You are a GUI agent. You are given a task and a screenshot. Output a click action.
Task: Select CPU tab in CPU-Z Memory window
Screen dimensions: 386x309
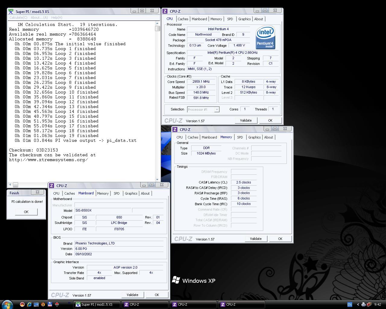tap(180, 137)
